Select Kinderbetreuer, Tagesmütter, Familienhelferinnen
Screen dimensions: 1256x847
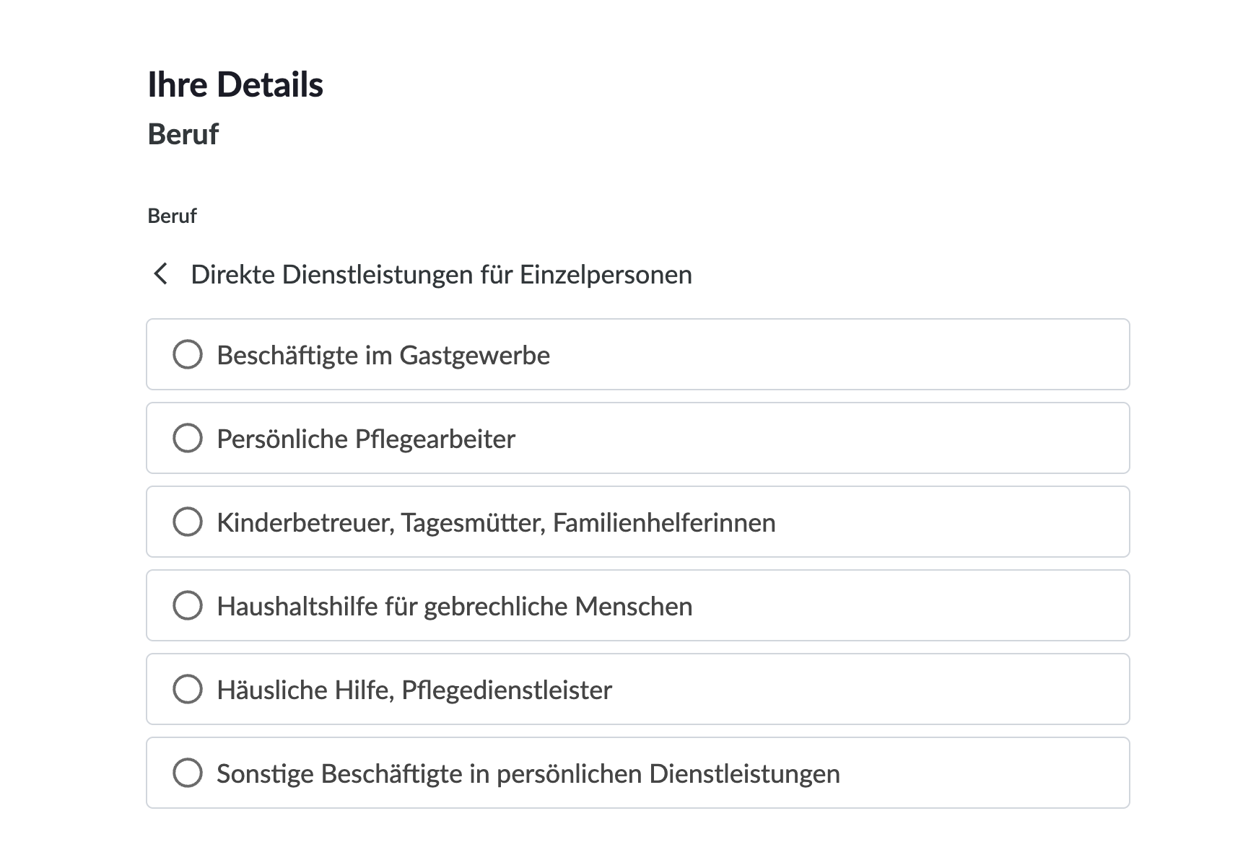(x=187, y=522)
